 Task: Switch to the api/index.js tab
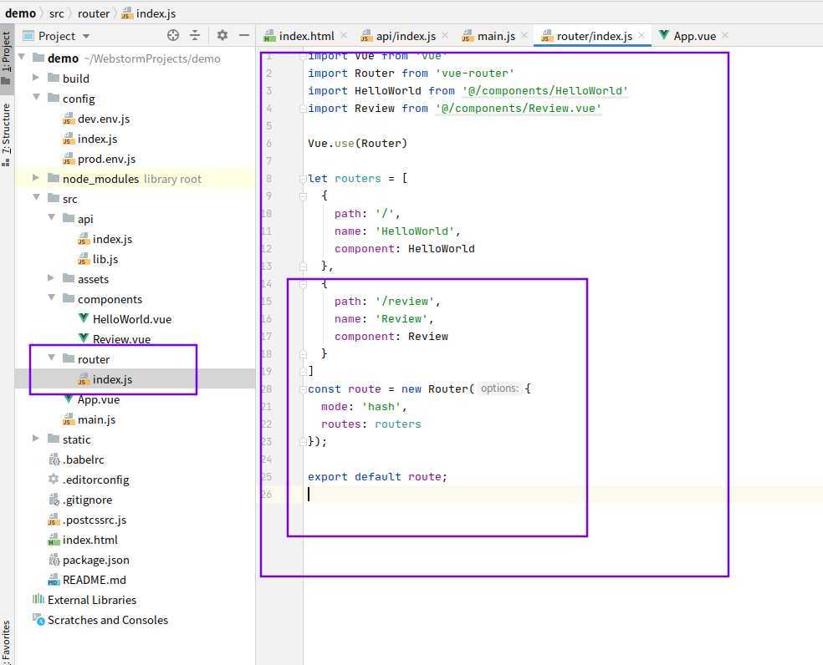[x=405, y=36]
